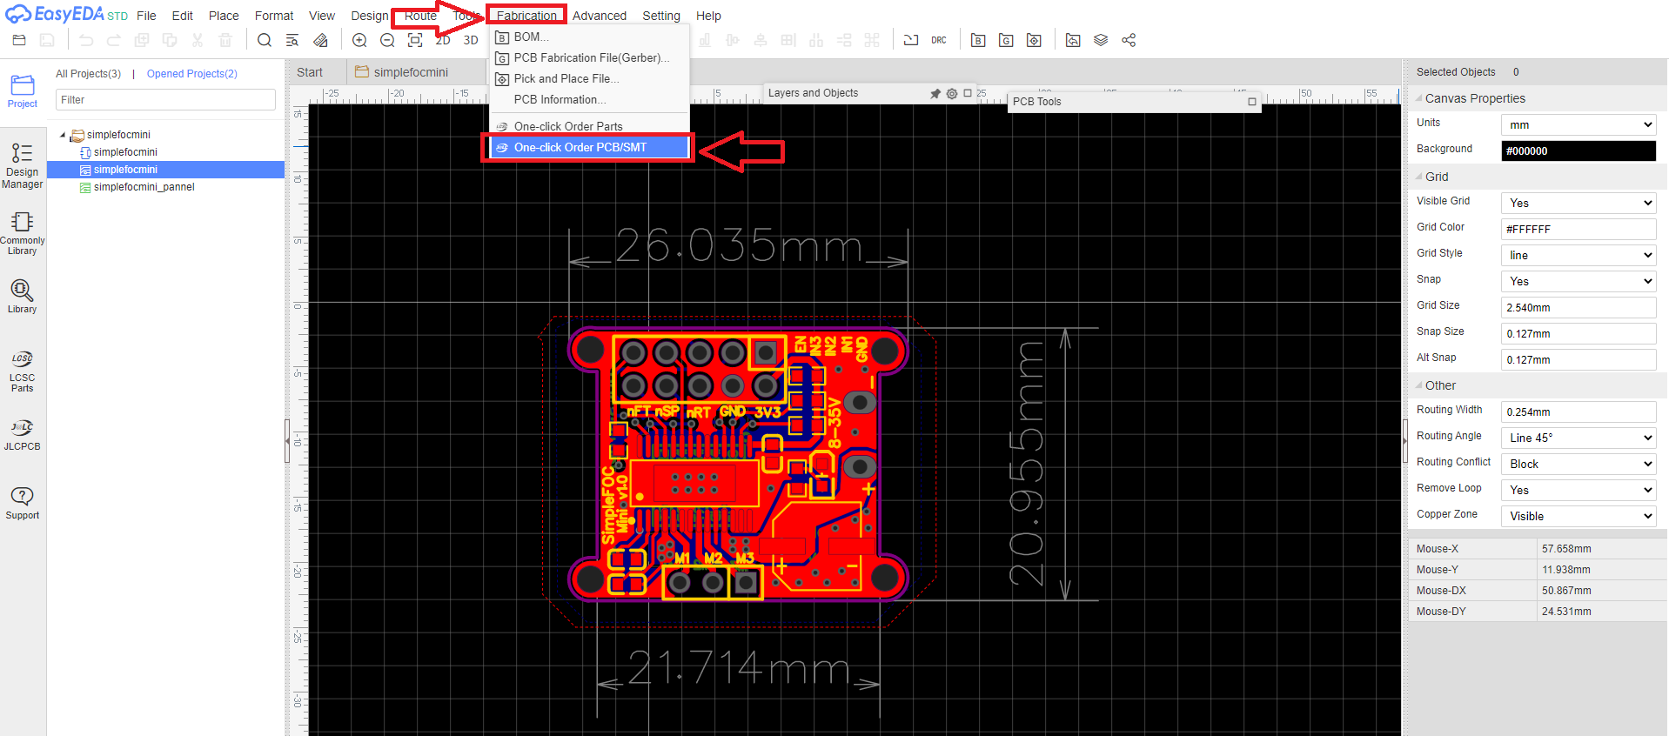The width and height of the screenshot is (1669, 736).
Task: Choose One-click Order Parts menu item
Action: [x=590, y=126]
